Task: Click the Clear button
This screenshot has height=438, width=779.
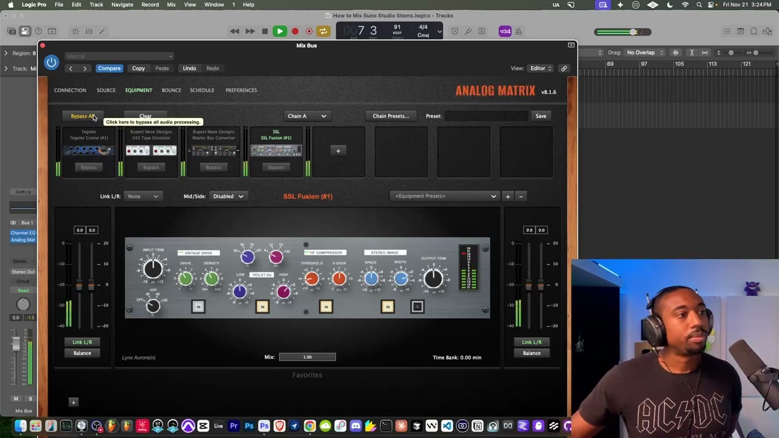Action: [x=145, y=116]
